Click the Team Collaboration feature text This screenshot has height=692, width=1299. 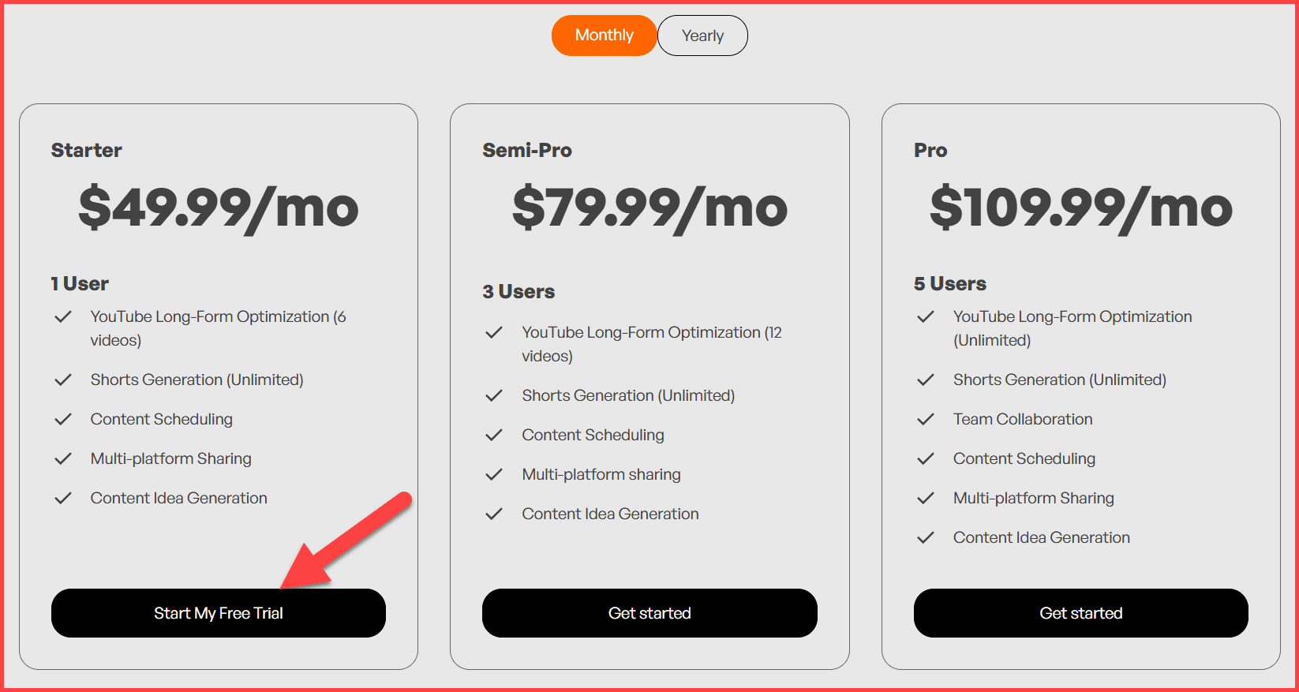(1023, 419)
